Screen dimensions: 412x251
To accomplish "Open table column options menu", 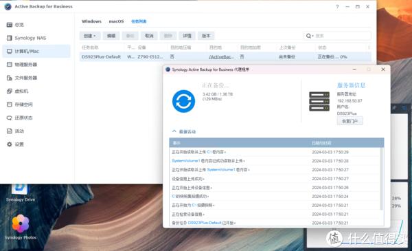I will pos(369,47).
